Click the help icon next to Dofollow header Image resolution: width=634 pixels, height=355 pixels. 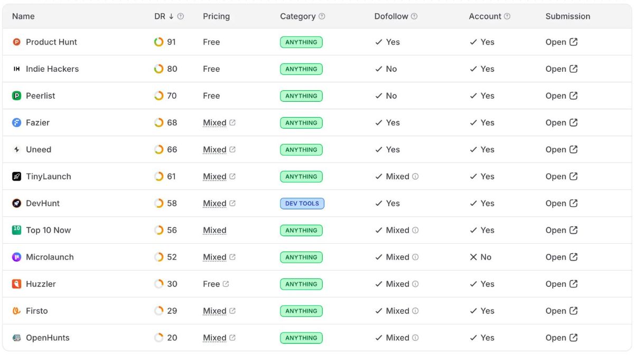(414, 16)
